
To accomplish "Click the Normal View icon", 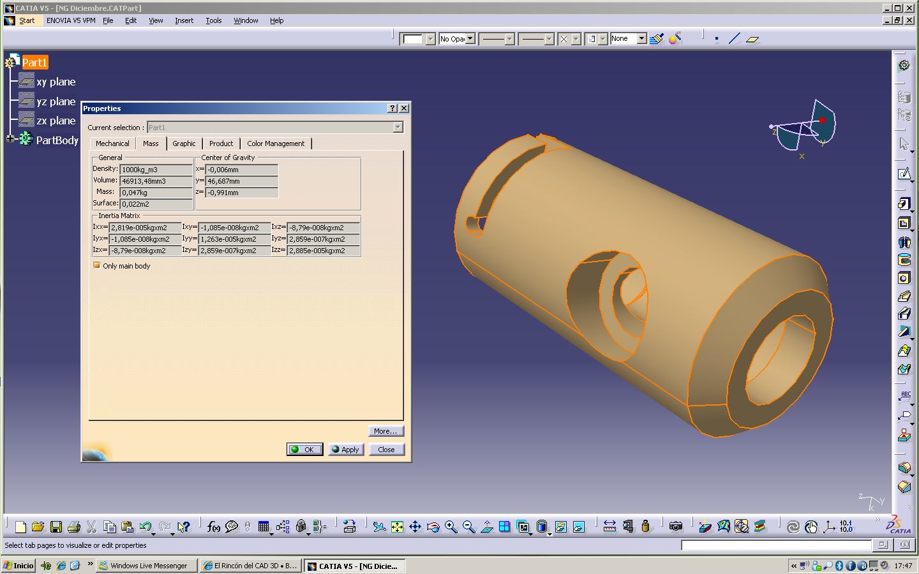I will coord(486,527).
